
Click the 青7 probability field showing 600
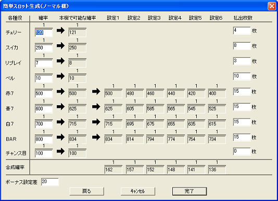(44, 109)
